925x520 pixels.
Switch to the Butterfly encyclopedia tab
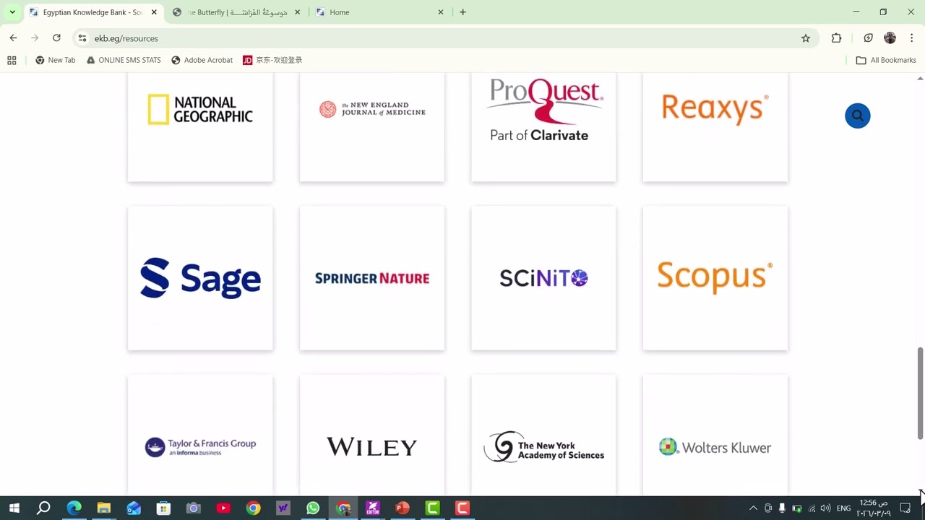click(x=236, y=12)
